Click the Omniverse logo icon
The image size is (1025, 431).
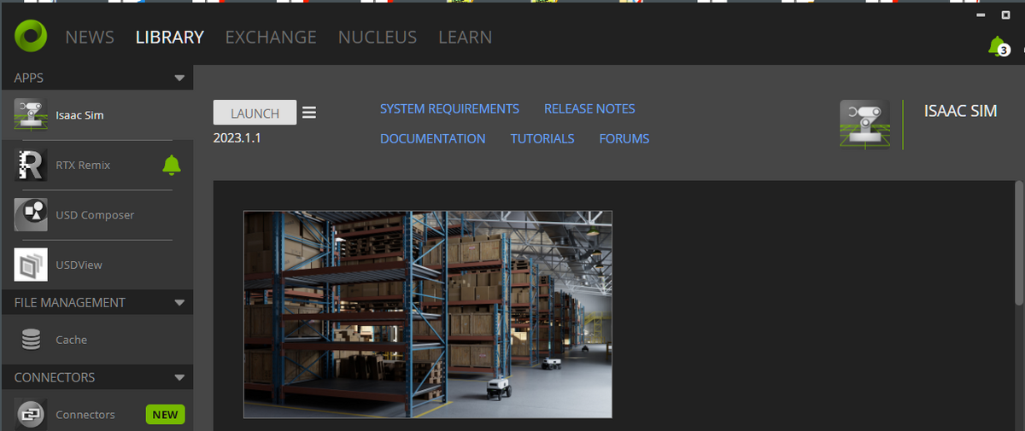(30, 38)
